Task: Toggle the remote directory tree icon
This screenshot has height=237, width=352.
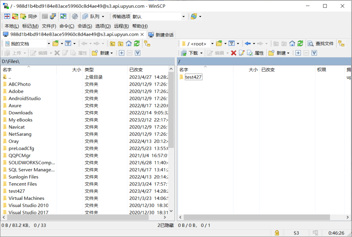Action: 341,44
